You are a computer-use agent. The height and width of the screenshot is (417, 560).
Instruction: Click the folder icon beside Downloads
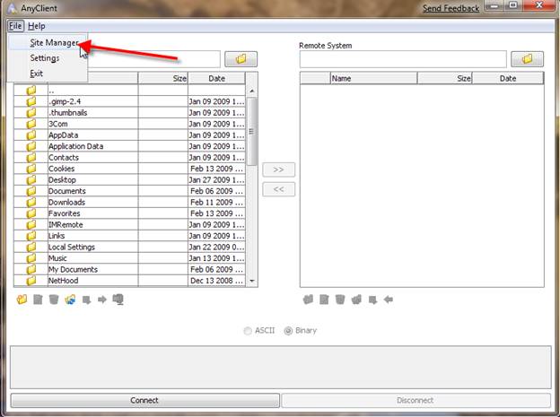[x=31, y=202]
